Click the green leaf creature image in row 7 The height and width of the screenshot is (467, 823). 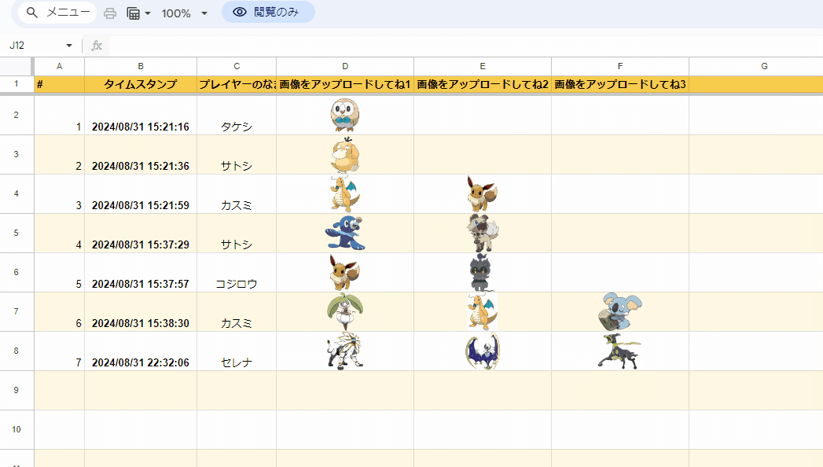[345, 311]
